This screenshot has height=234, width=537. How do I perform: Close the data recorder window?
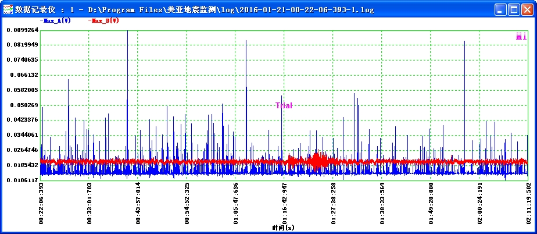pos(527,10)
